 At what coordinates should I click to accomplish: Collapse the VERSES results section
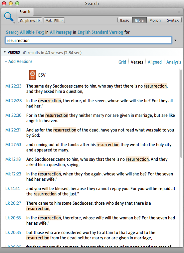point(5,52)
